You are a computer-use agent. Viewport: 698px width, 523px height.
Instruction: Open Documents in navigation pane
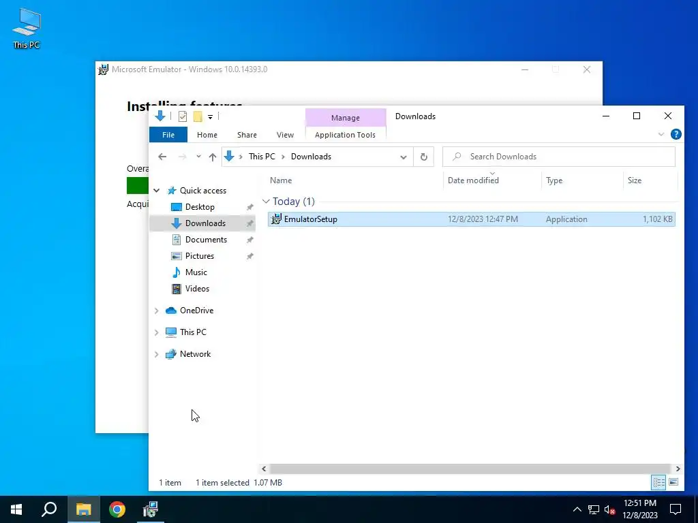tap(206, 240)
